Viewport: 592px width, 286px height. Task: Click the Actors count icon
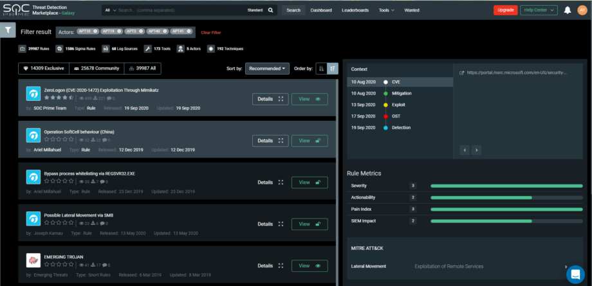pyautogui.click(x=180, y=49)
